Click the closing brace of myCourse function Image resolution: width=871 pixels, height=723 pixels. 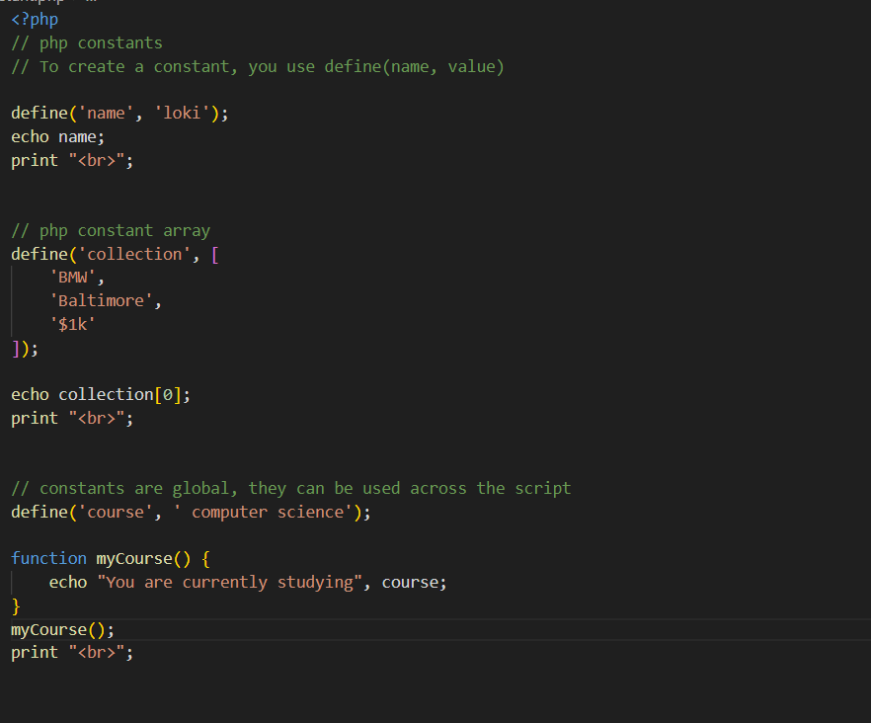(16, 606)
